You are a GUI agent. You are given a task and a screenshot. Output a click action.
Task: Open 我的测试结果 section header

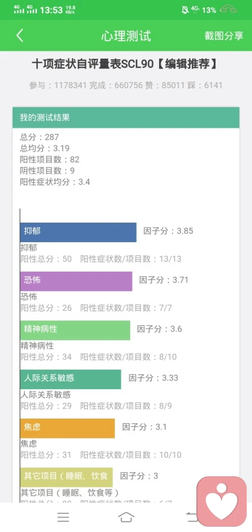(126, 118)
